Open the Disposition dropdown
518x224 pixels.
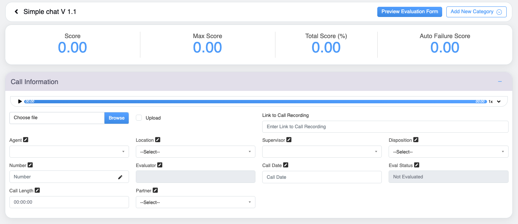pyautogui.click(x=448, y=152)
